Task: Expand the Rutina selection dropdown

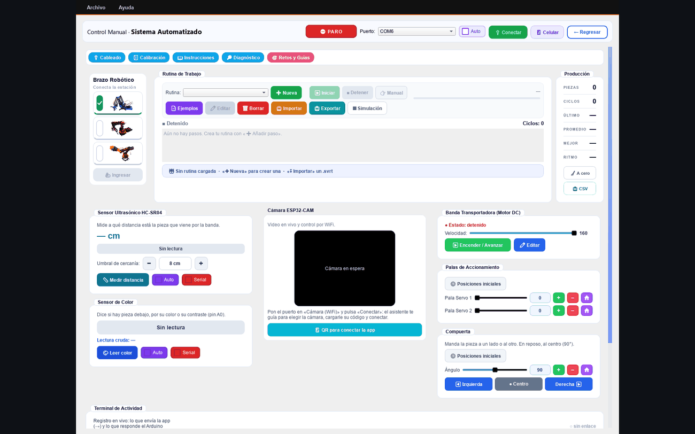Action: [226, 92]
